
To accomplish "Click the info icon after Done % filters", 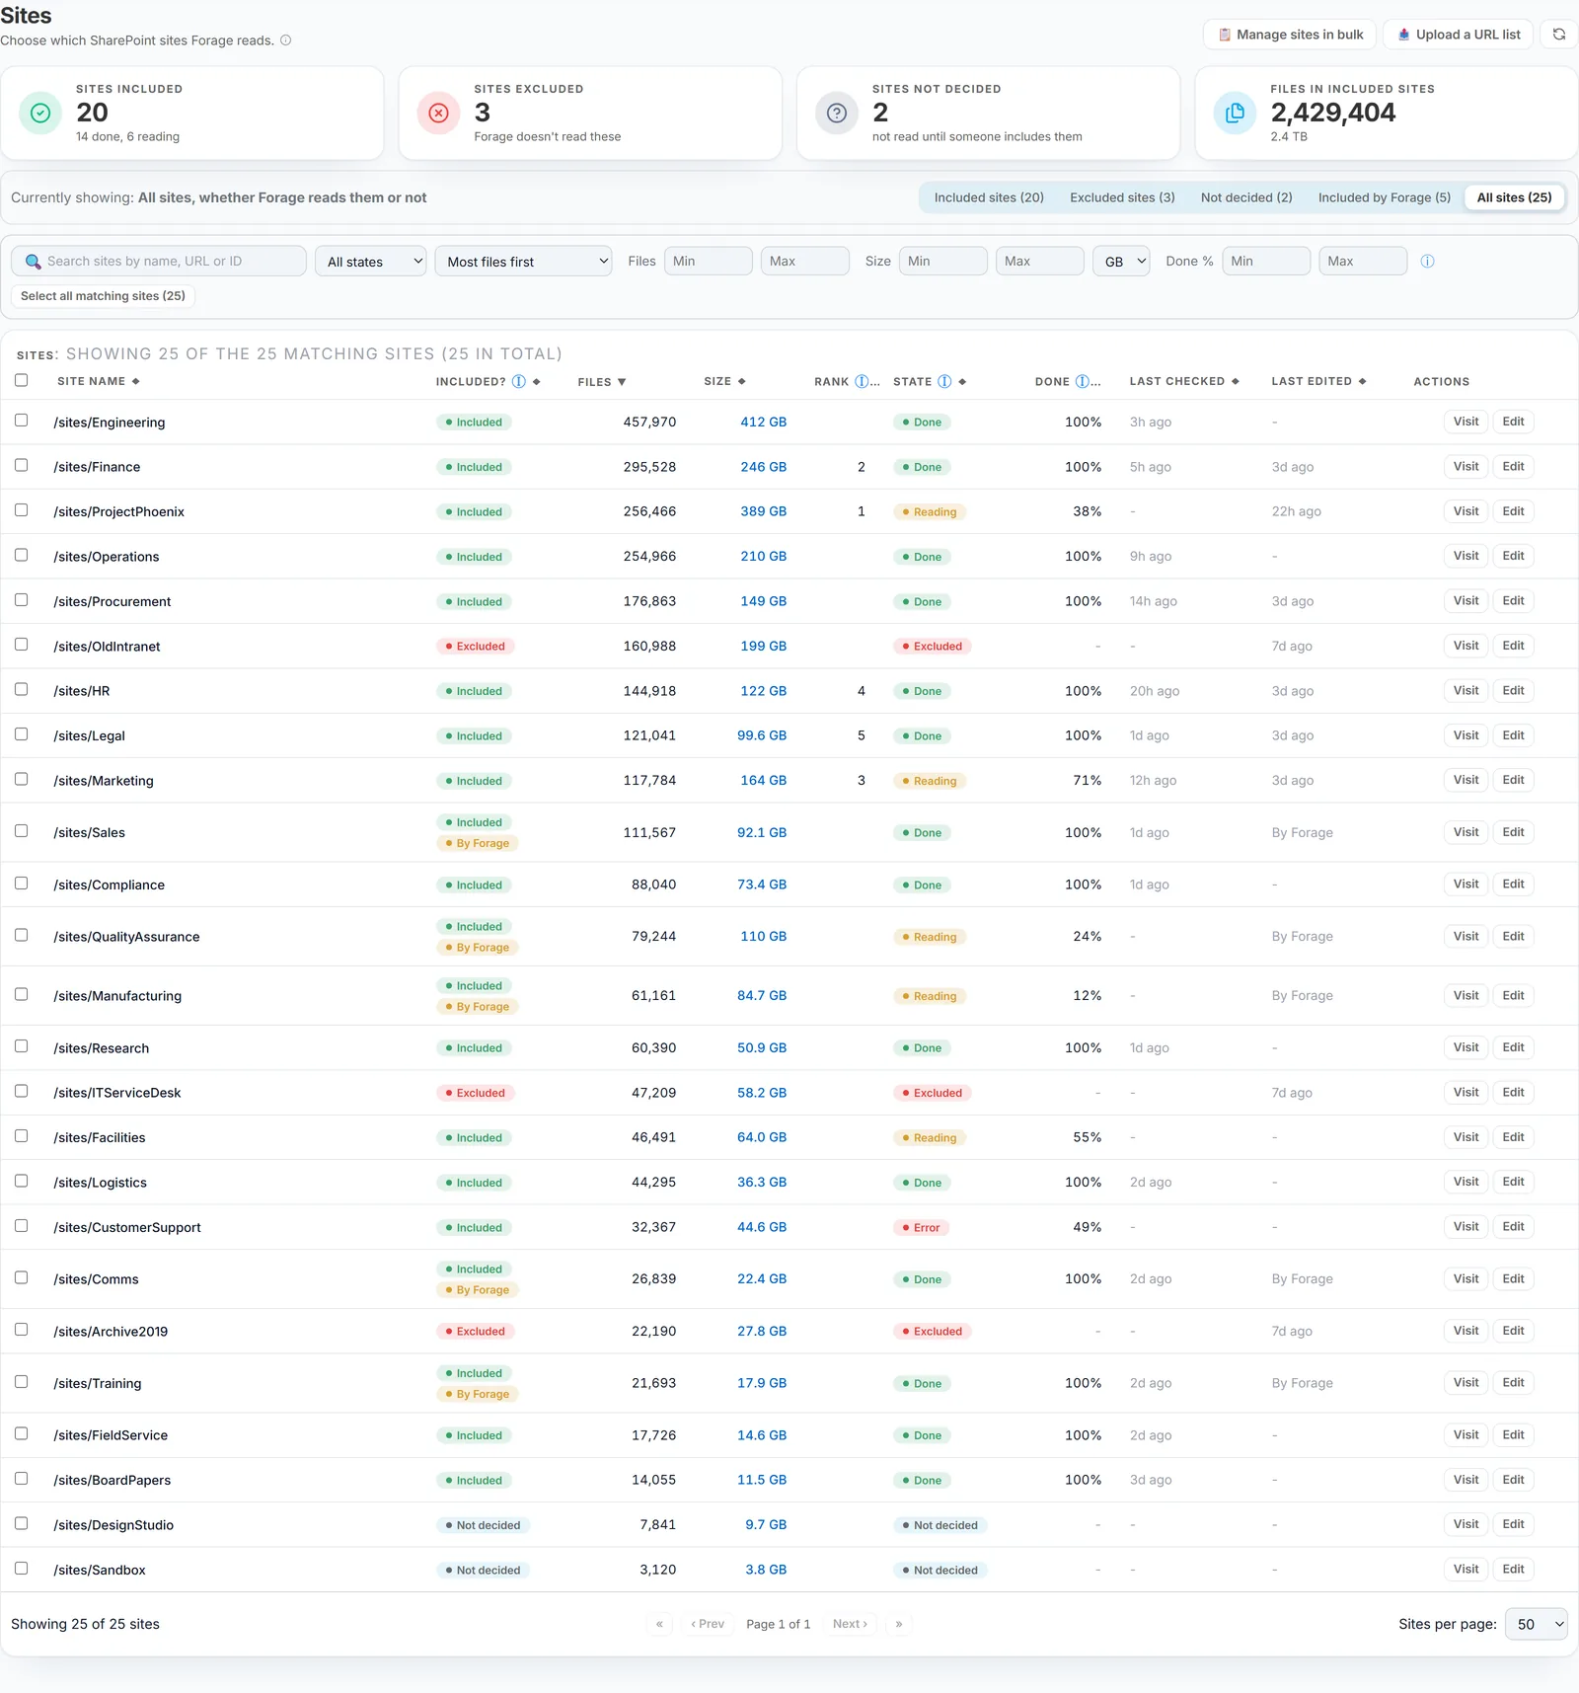I will [x=1427, y=262].
